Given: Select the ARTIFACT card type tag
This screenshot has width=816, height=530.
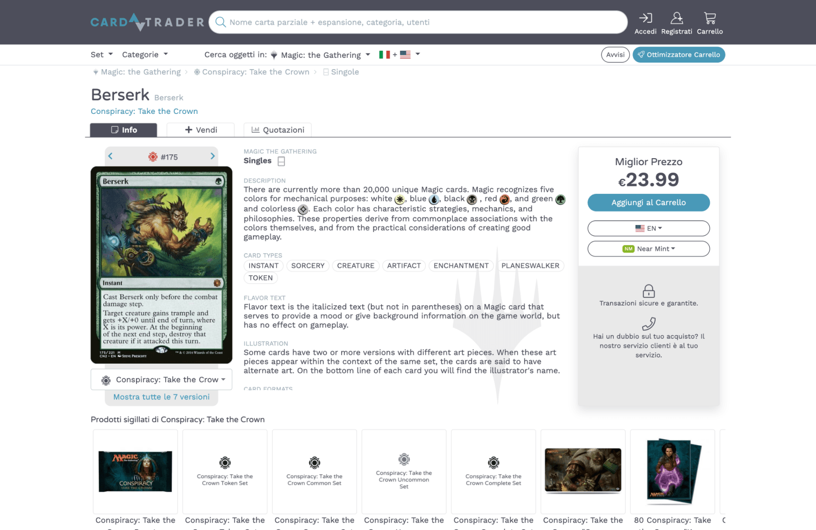Looking at the screenshot, I should (x=404, y=266).
